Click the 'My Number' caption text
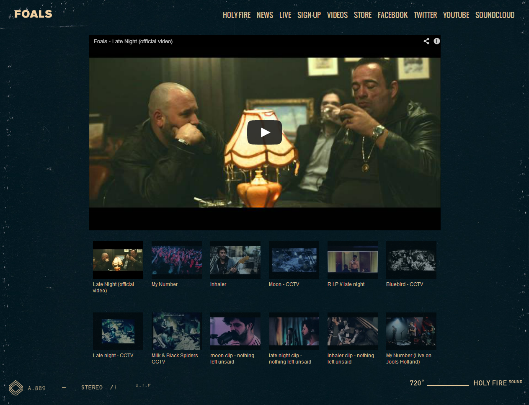Viewport: 529px width, 405px height. 165,284
